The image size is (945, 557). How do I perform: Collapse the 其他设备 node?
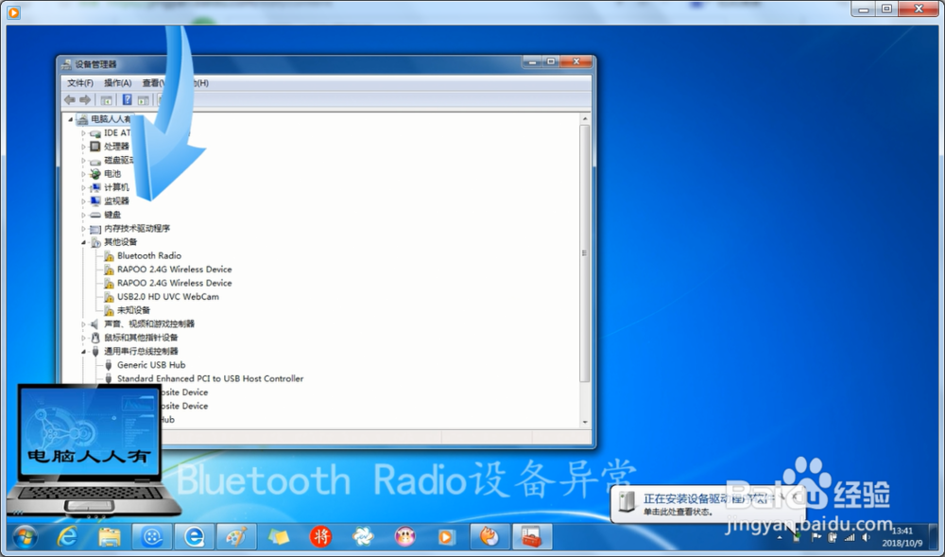click(x=84, y=242)
